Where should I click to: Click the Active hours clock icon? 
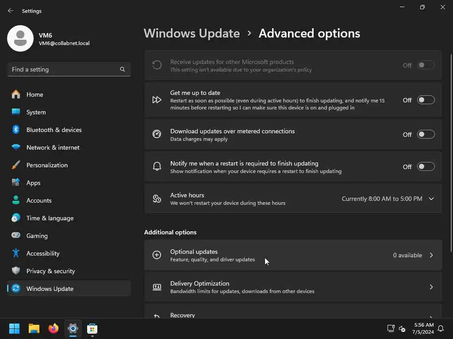[x=157, y=199]
